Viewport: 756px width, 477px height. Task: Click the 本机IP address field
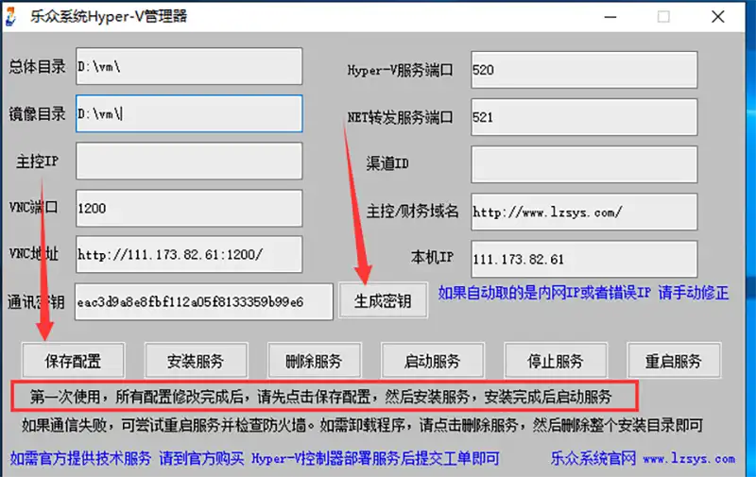tap(583, 259)
